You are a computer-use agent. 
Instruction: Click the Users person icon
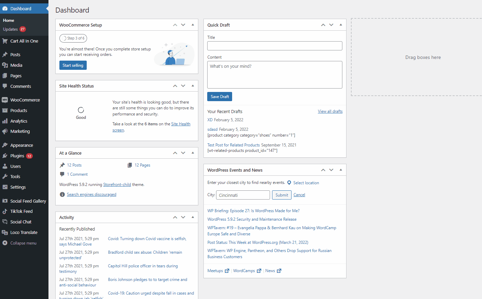pyautogui.click(x=5, y=166)
